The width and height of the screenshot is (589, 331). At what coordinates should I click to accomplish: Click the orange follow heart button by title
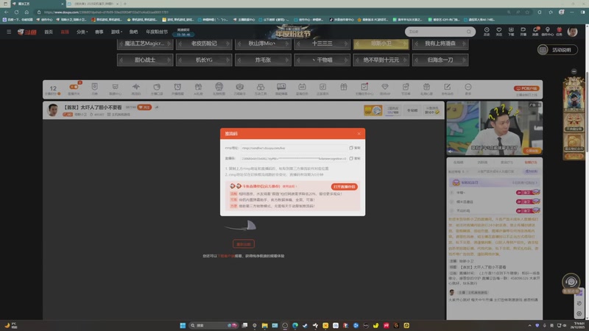[x=144, y=107]
